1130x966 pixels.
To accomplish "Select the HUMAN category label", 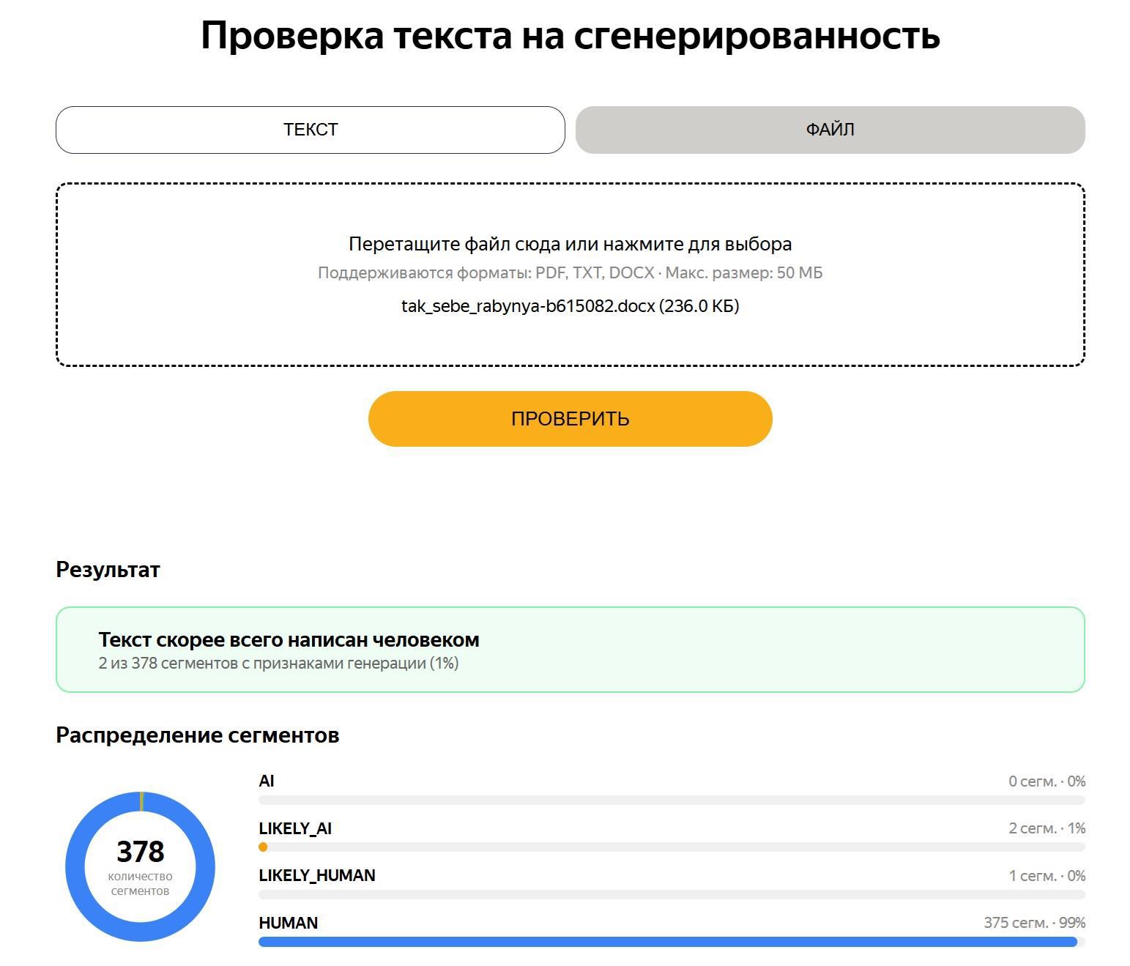I will click(289, 923).
